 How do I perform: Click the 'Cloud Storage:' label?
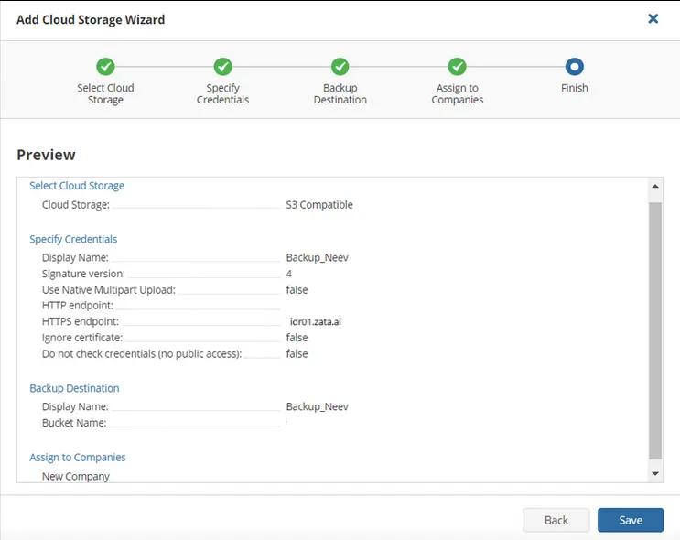click(75, 205)
